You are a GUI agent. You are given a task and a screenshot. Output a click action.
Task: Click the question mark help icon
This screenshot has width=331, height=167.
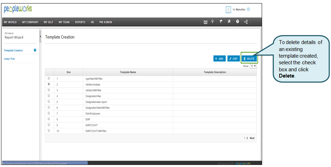click(x=238, y=22)
